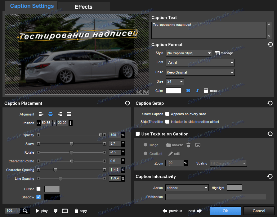Enable Appears on every slide checkbox
This screenshot has height=217, width=277.
pyautogui.click(x=167, y=114)
